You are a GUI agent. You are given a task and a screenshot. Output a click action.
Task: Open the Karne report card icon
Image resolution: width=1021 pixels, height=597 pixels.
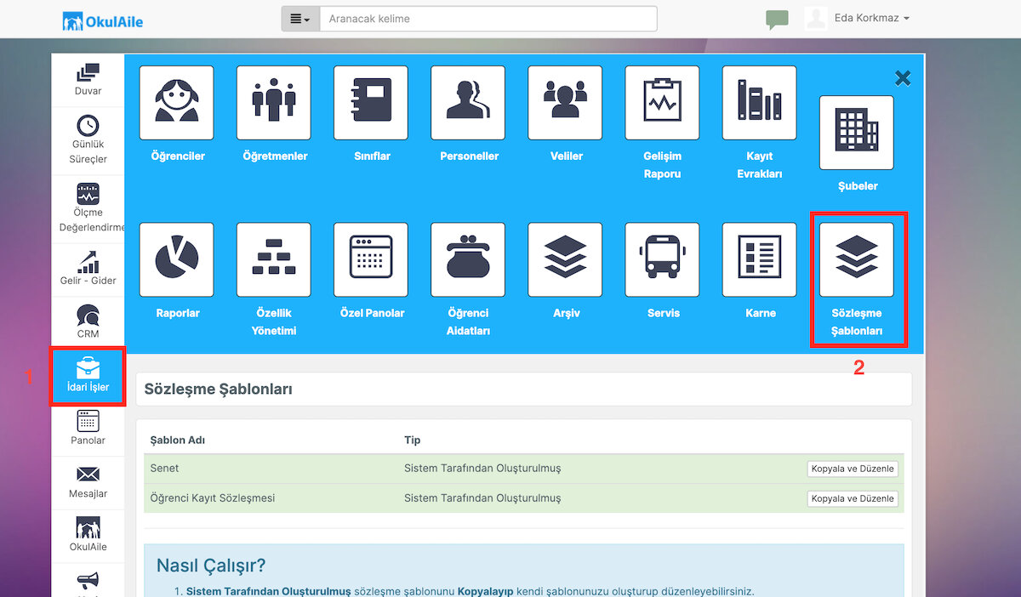click(760, 259)
